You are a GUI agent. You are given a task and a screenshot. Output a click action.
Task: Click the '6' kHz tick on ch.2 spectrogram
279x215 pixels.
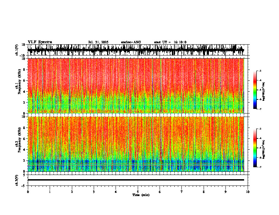(25, 139)
